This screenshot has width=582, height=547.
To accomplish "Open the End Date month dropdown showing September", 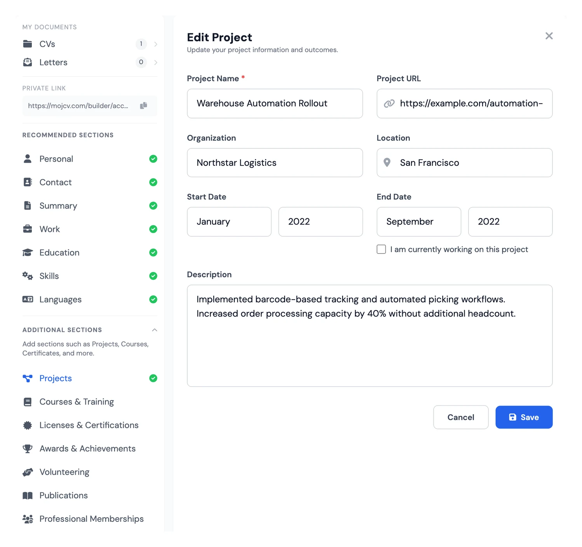I will [419, 222].
